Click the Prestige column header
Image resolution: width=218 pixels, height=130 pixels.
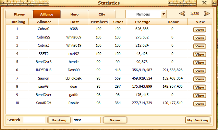142,22
